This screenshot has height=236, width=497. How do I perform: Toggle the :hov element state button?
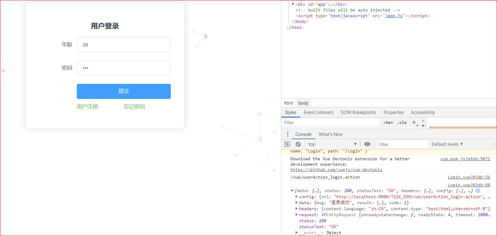[x=388, y=122]
